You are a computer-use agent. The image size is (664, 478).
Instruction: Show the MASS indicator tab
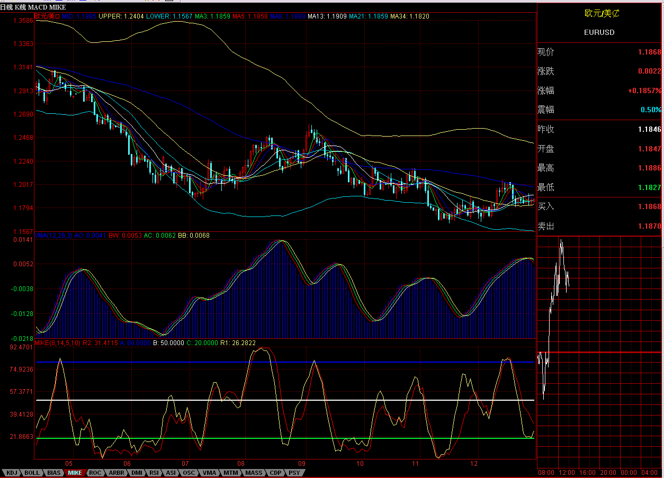tap(254, 473)
